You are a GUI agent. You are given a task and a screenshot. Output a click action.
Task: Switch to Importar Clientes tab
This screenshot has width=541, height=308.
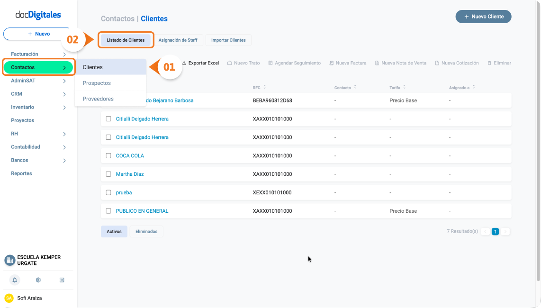coord(228,40)
